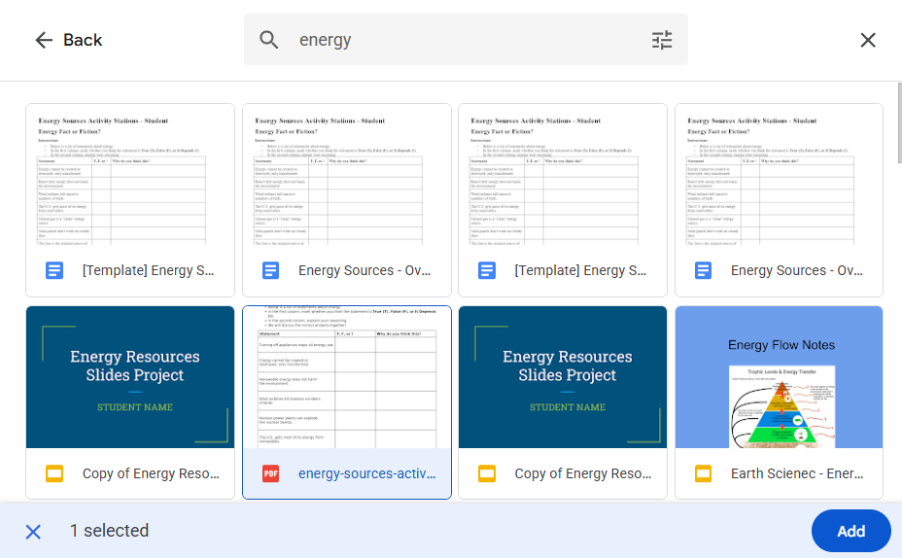Clear the selection with the bottom X icon

(x=33, y=531)
